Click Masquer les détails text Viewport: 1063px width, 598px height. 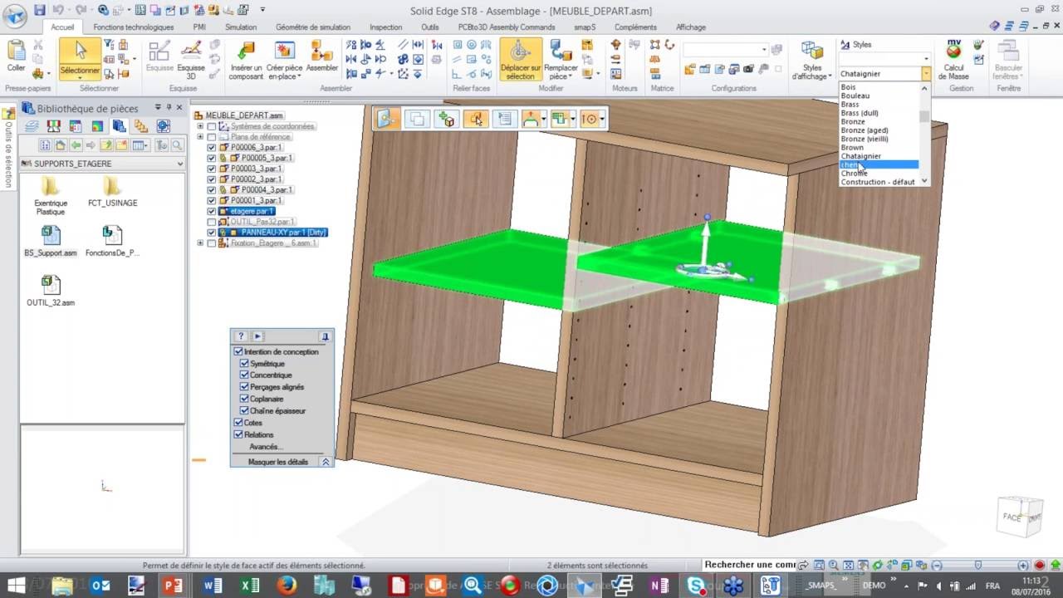pos(278,462)
